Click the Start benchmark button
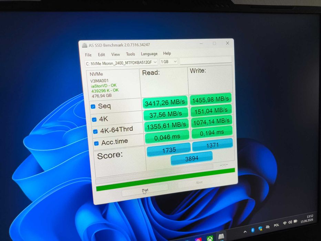 (145, 190)
